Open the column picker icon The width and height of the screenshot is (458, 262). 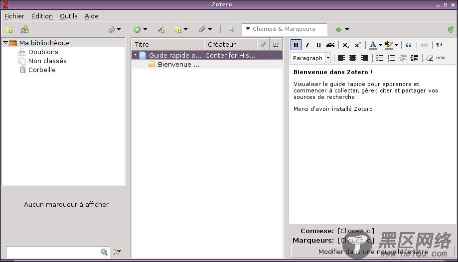[276, 45]
